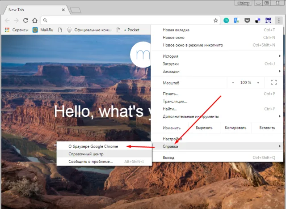Click the Изменить label in menu

coord(172,128)
